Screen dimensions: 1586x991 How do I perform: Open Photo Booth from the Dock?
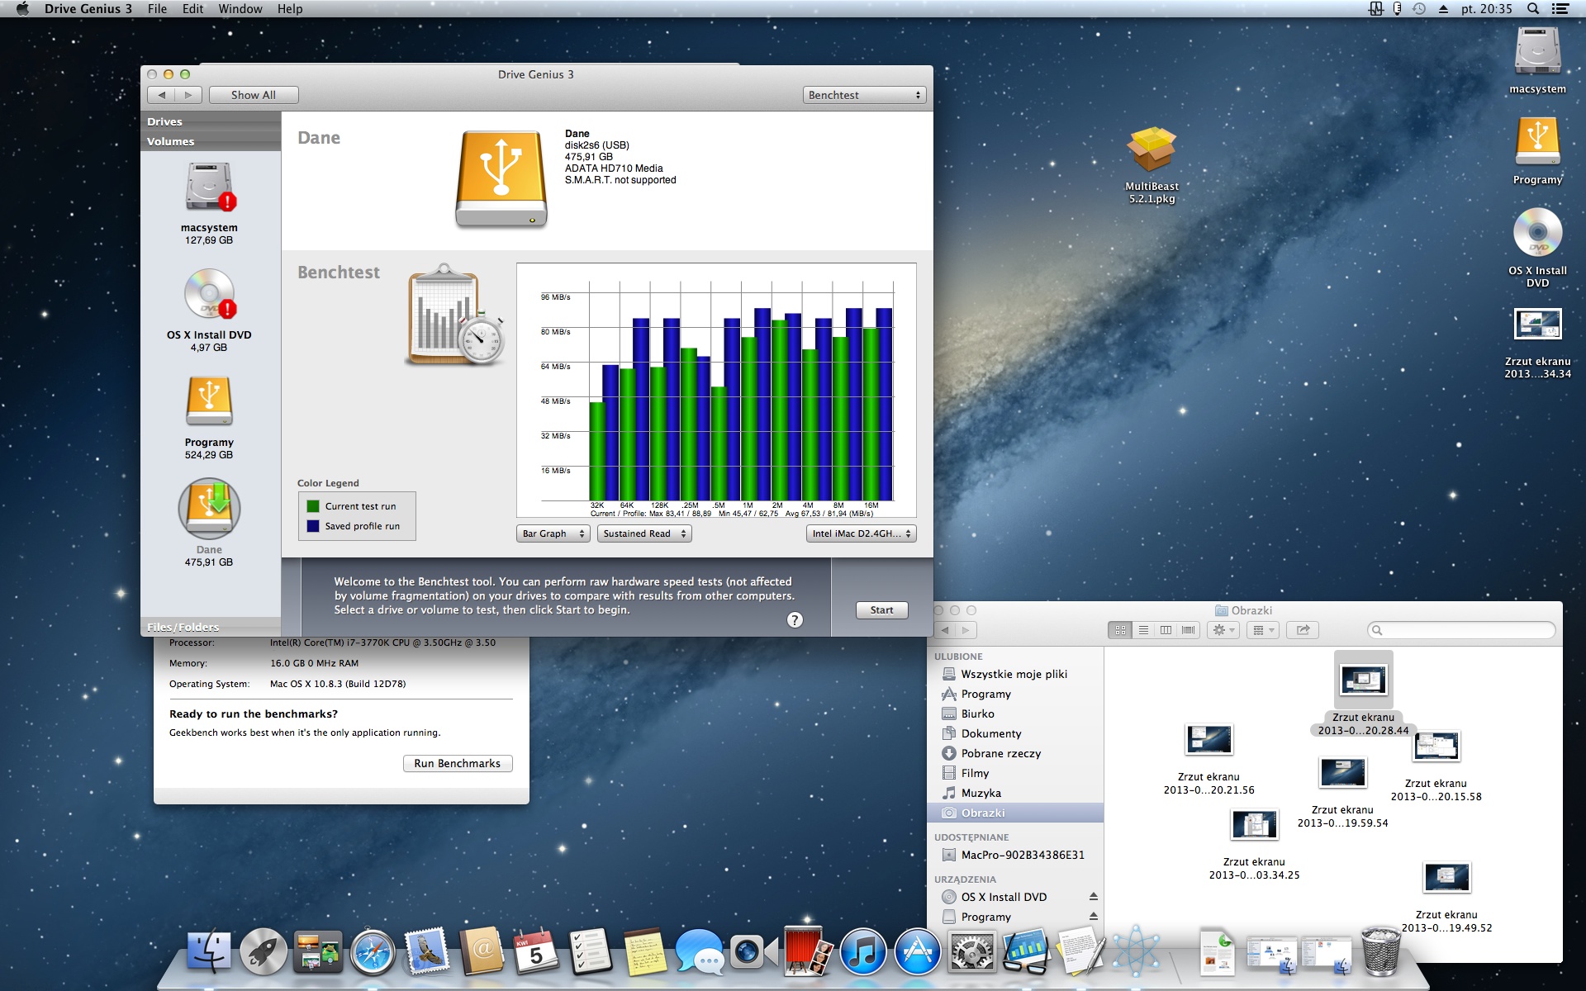tap(809, 951)
